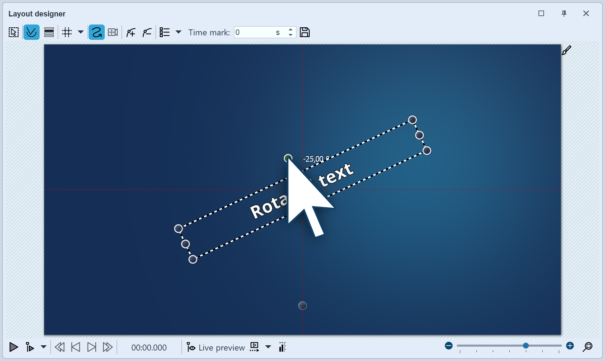
Task: Open the grid options dropdown
Action: point(81,32)
